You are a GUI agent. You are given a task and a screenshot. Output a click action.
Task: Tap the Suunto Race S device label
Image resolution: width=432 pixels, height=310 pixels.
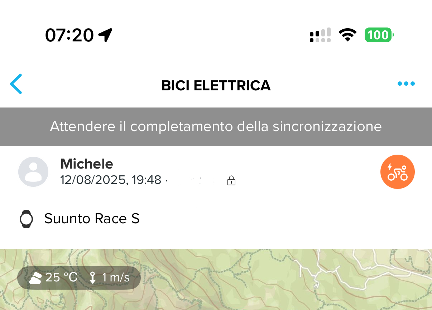click(92, 219)
